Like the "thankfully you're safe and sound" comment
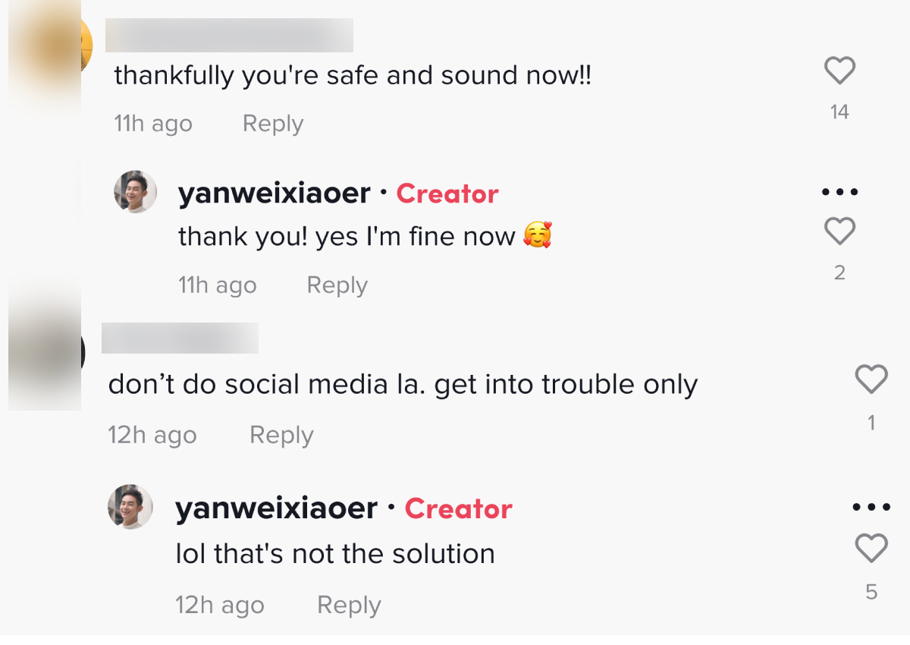 tap(839, 71)
